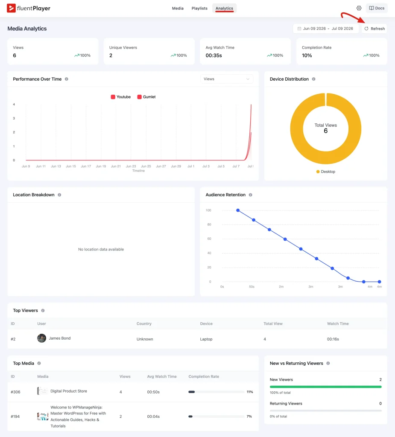The width and height of the screenshot is (395, 437).
Task: Click the 7% completion rate progress bar
Action: [216, 417]
